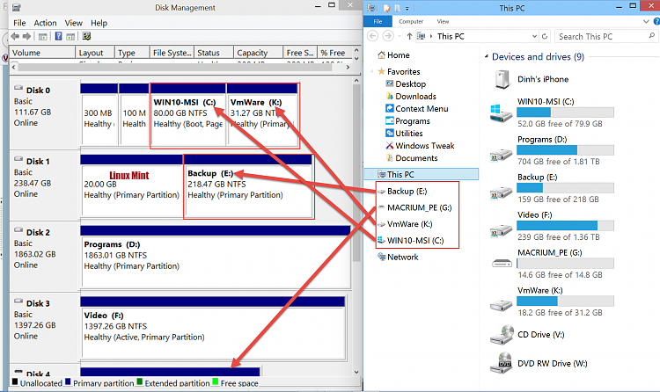The height and width of the screenshot is (392, 660).
Task: Click the Properties icon in quick access toolbar
Action: (x=386, y=8)
